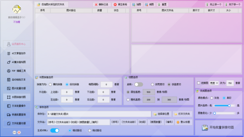
Task: Click 开始批量拼接切图 button
Action: click(219, 127)
